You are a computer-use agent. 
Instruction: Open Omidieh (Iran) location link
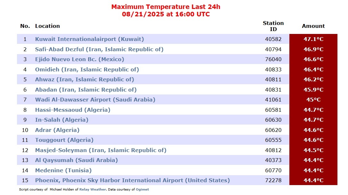87,69
